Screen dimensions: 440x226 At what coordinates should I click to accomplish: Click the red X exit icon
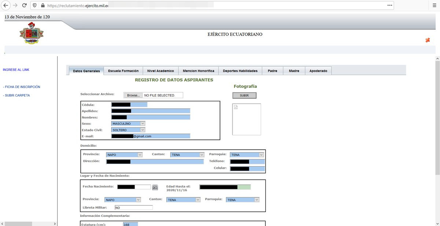428,40
